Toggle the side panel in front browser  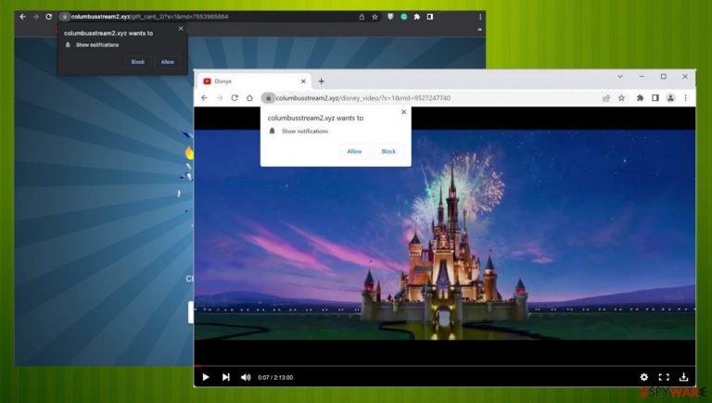pyautogui.click(x=655, y=97)
